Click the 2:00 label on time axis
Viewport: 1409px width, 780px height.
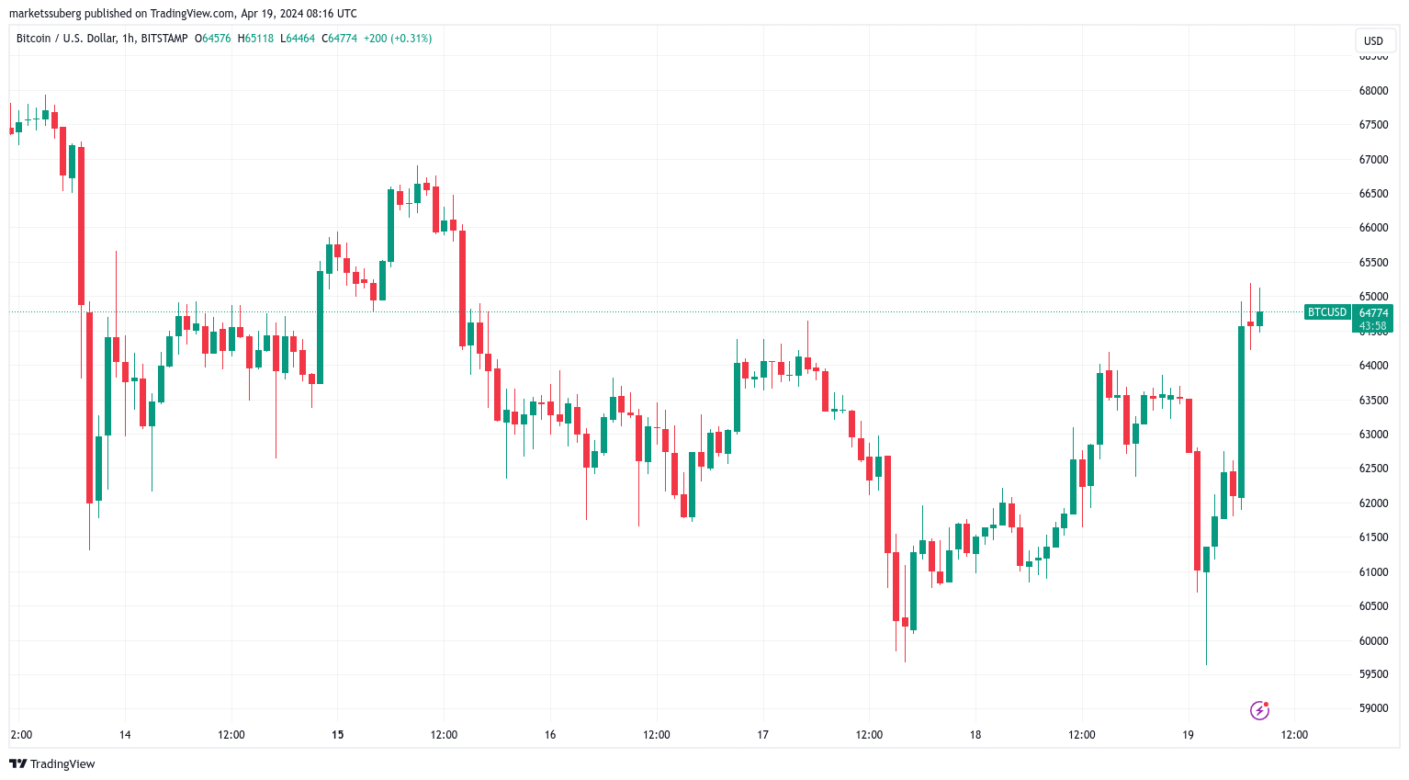(21, 735)
